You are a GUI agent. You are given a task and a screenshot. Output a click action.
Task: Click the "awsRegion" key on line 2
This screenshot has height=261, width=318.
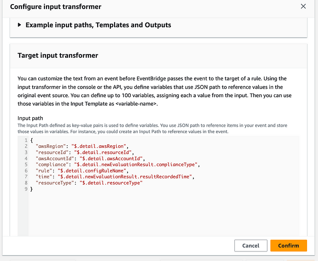[51, 146]
